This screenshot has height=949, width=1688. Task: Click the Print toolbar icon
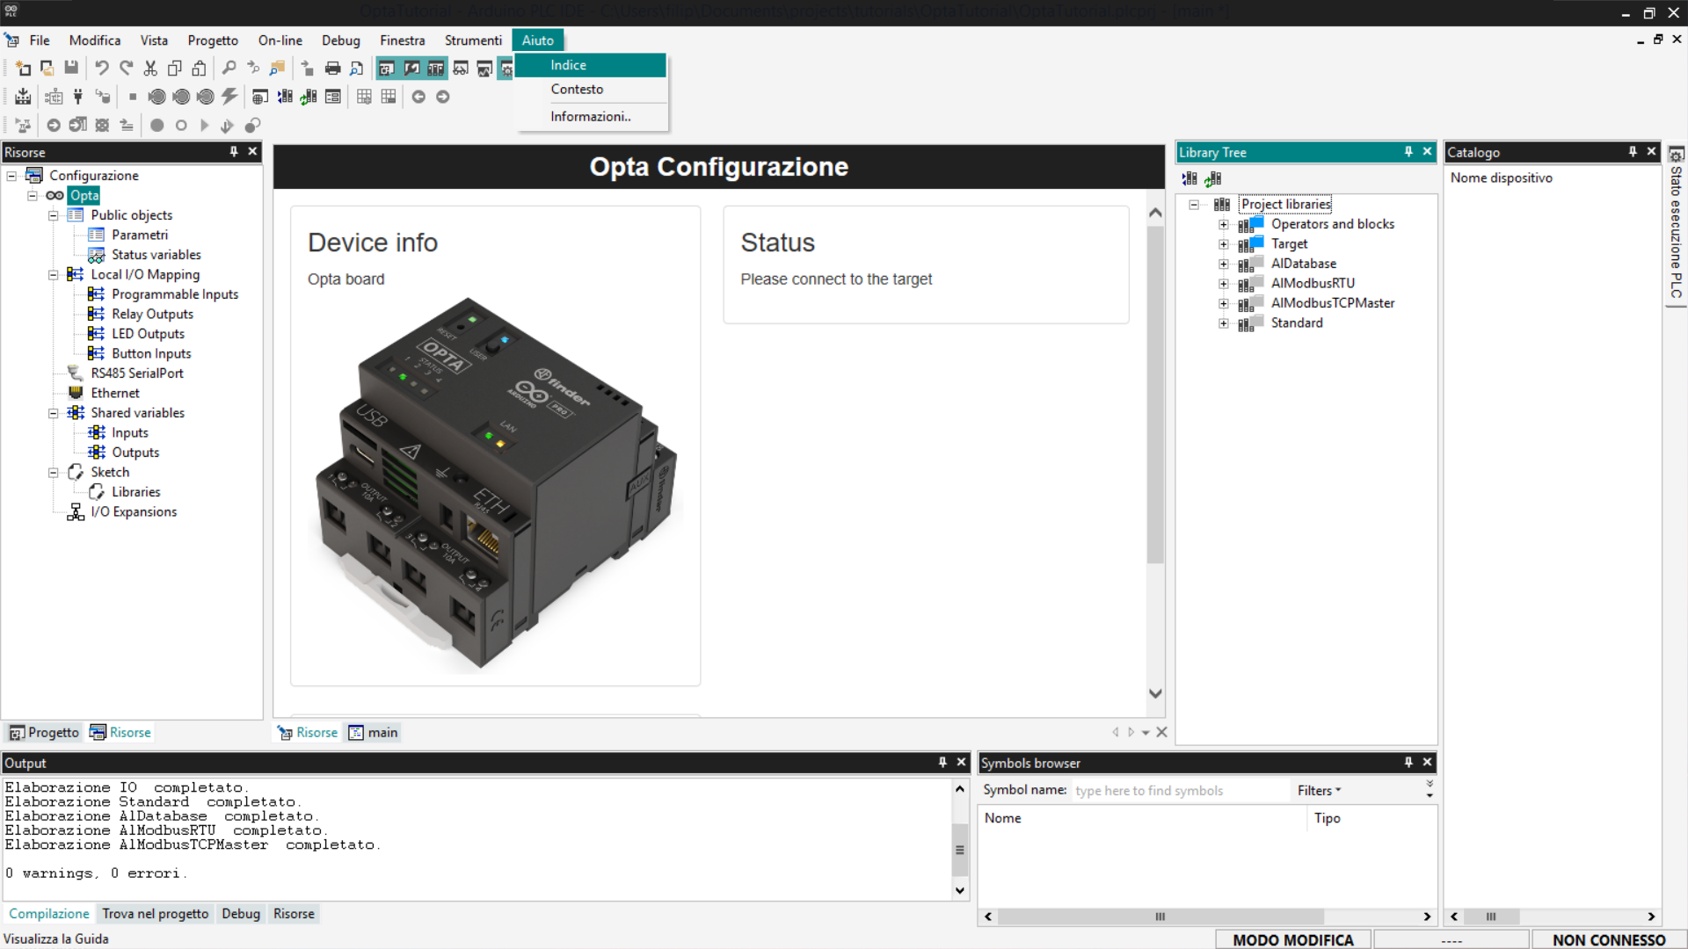[332, 68]
